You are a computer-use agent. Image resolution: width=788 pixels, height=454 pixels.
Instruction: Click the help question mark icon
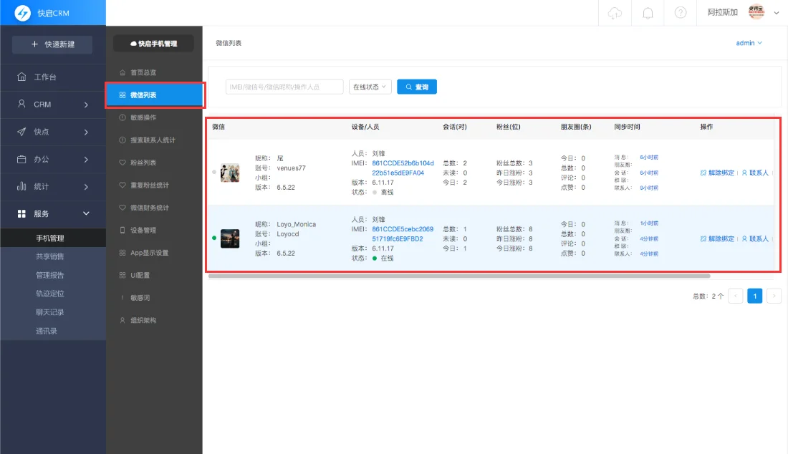[681, 13]
